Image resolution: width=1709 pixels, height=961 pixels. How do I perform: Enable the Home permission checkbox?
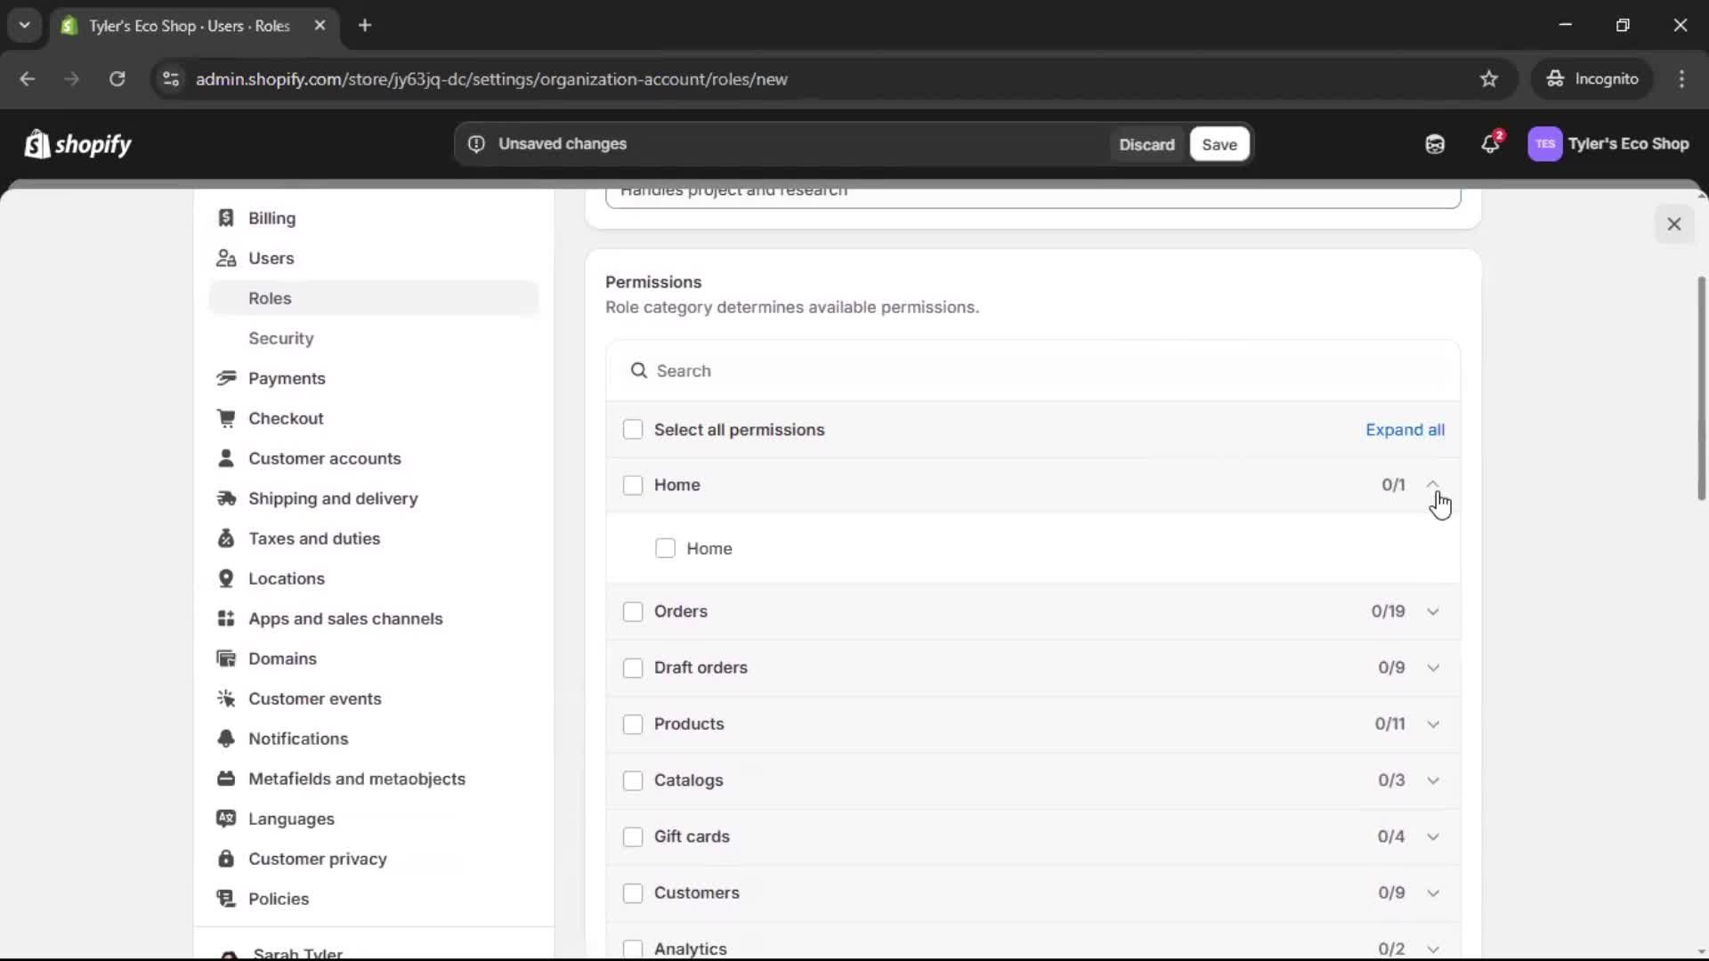pos(665,548)
